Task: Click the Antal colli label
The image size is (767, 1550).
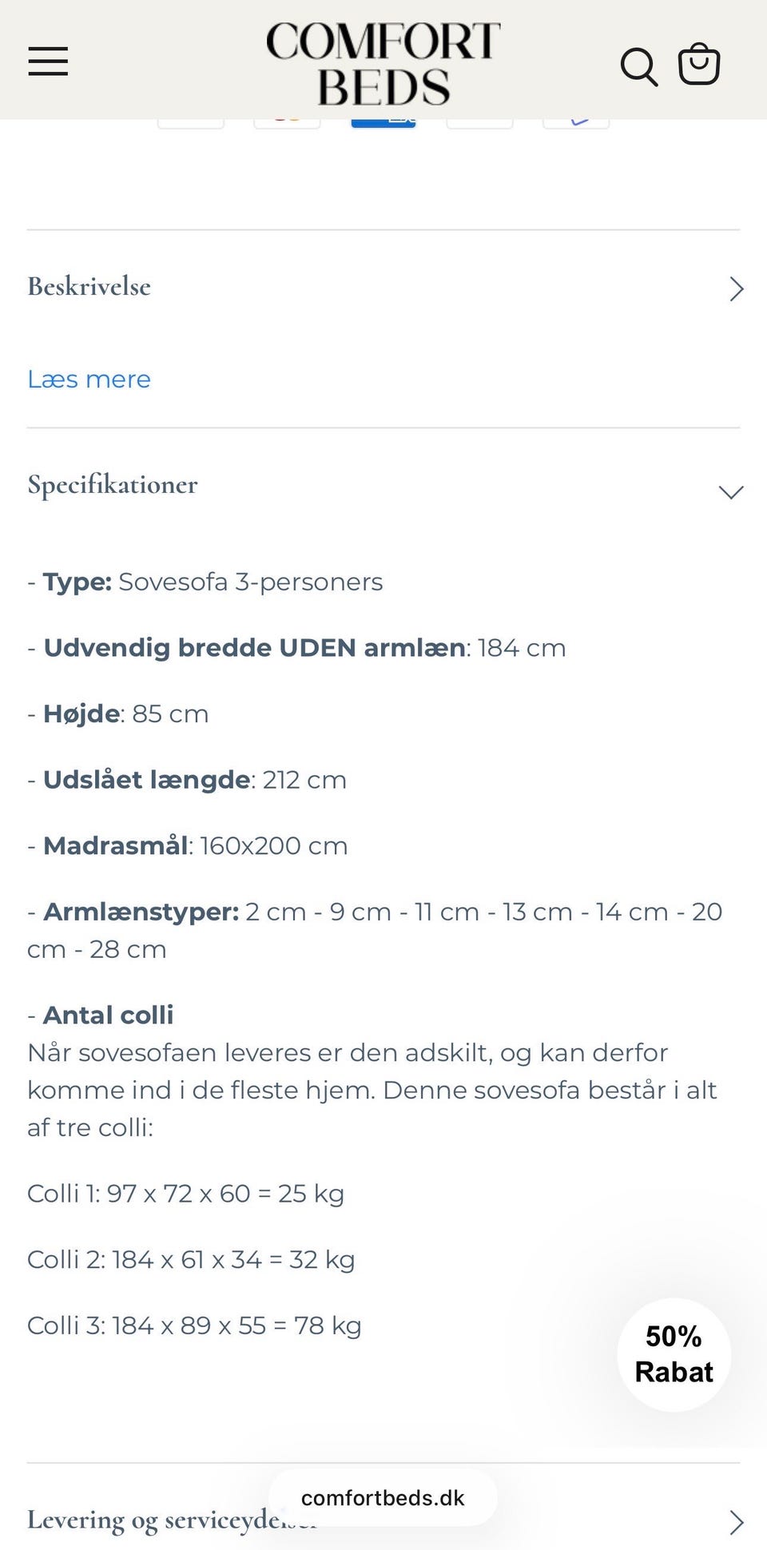Action: pyautogui.click(x=108, y=1015)
